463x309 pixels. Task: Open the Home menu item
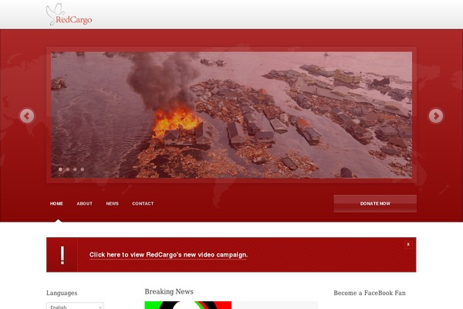coord(56,203)
